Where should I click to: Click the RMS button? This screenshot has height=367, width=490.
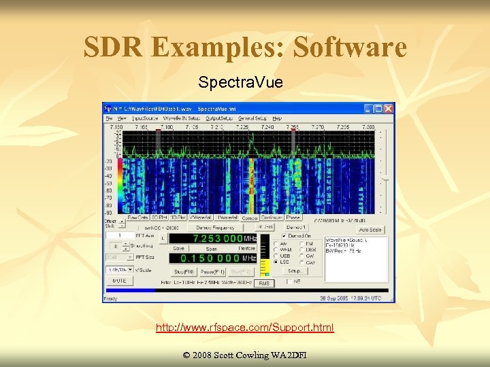pos(264,283)
